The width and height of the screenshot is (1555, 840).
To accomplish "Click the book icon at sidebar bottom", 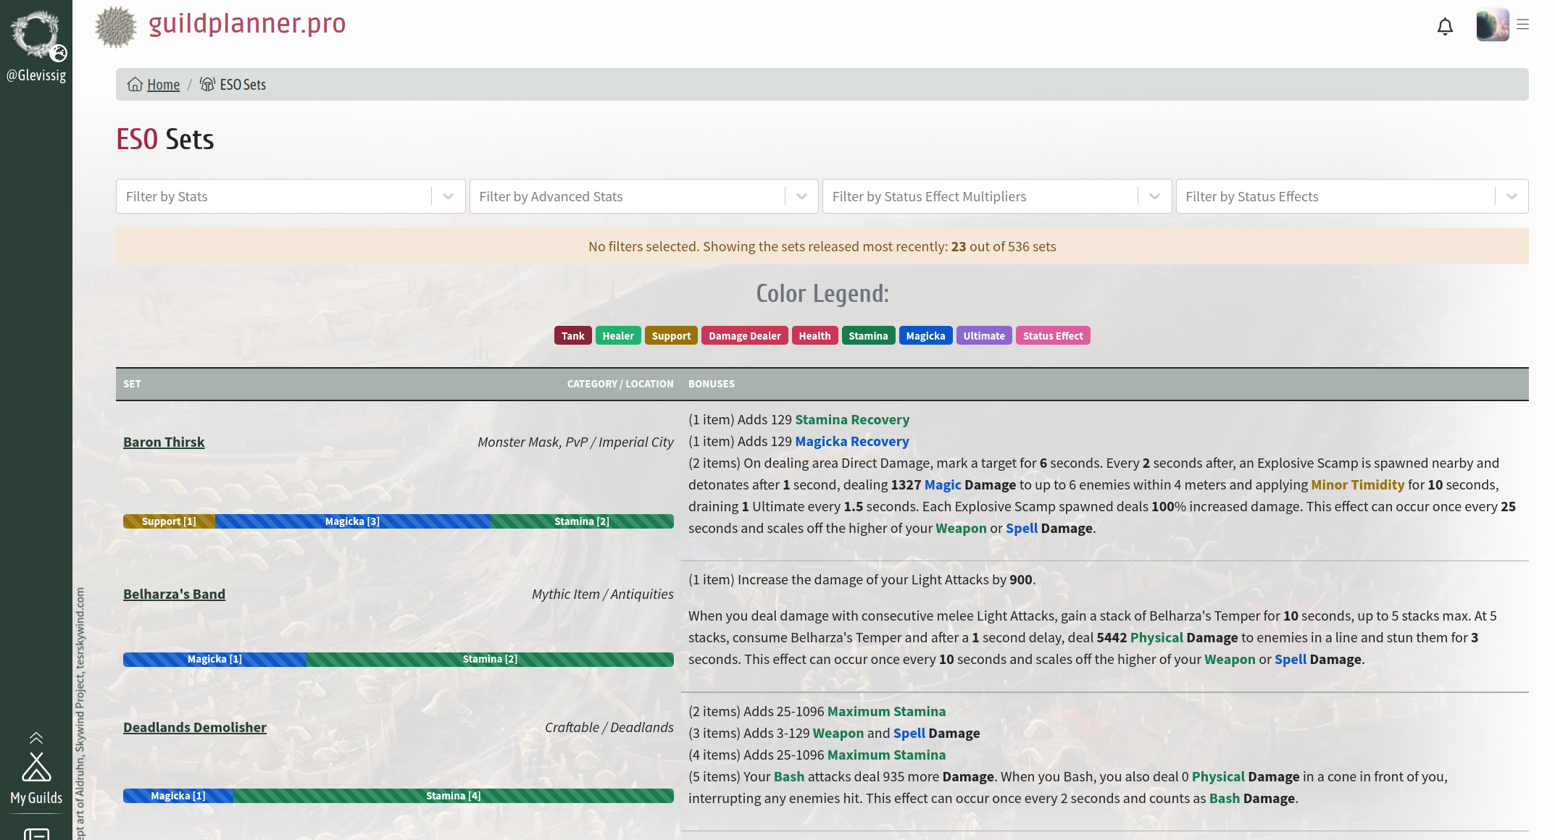I will [x=36, y=833].
